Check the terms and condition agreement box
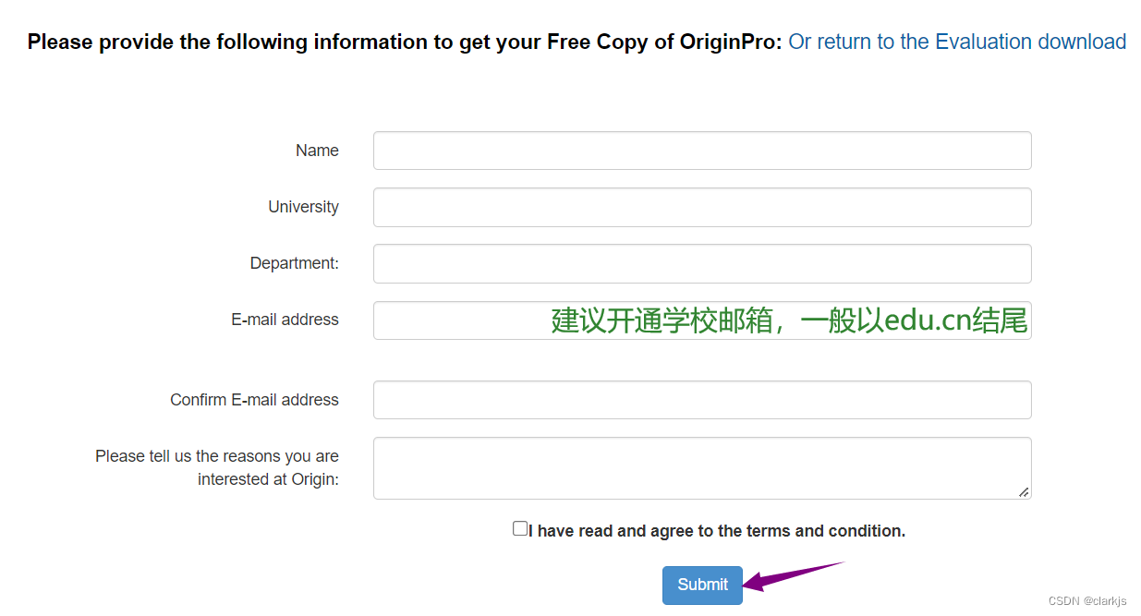 pyautogui.click(x=520, y=527)
